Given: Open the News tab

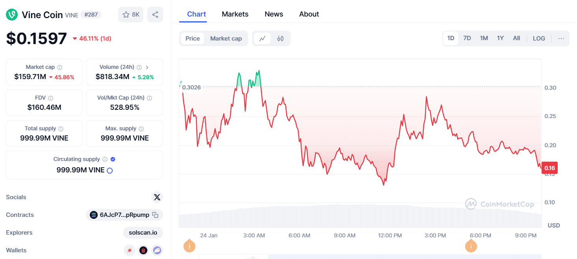Looking at the screenshot, I should pyautogui.click(x=274, y=14).
